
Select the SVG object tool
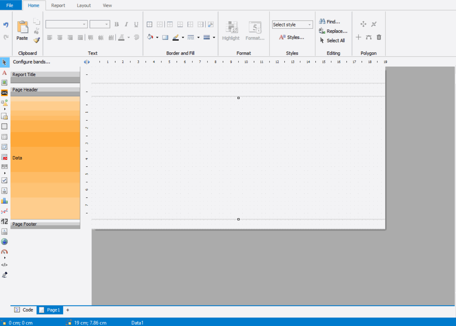tap(4, 93)
